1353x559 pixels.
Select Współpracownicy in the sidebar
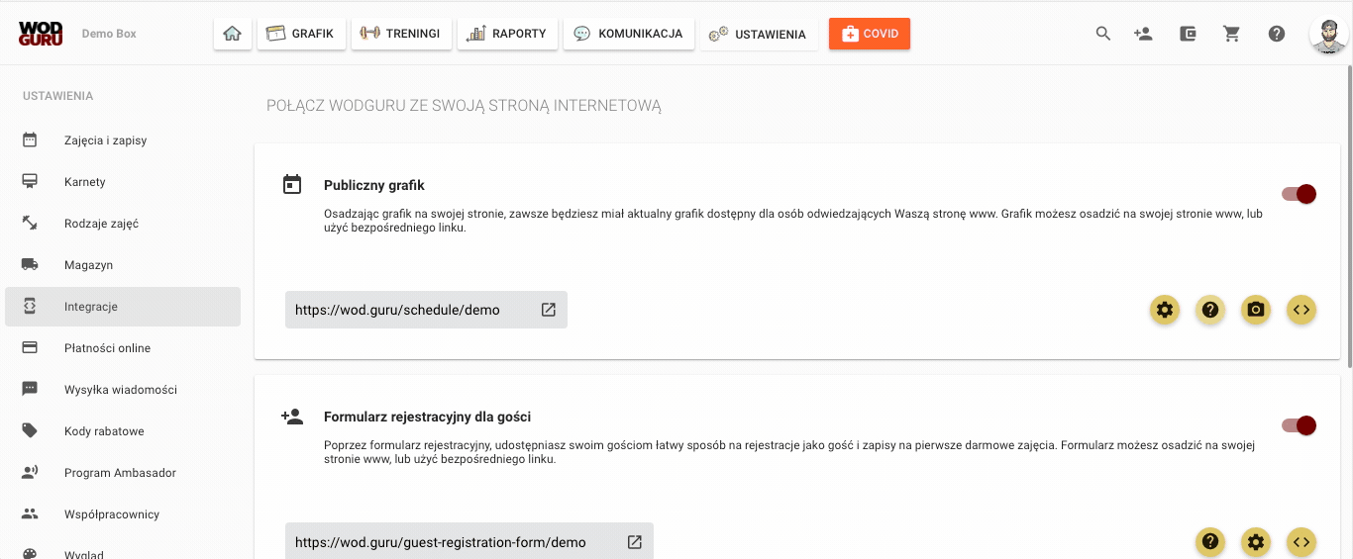click(x=123, y=514)
